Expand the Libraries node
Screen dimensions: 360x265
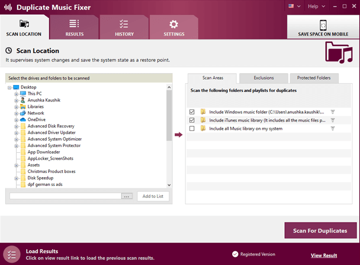tap(17, 107)
